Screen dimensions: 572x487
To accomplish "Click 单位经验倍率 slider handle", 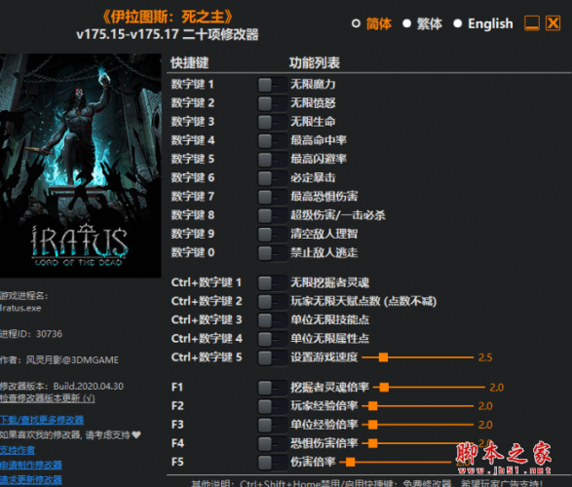I will coord(372,425).
